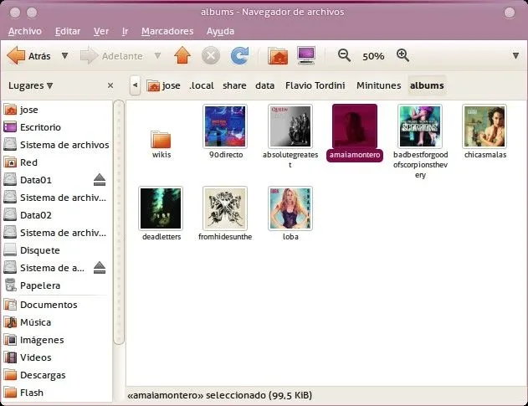Open the Ir menu

click(125, 31)
